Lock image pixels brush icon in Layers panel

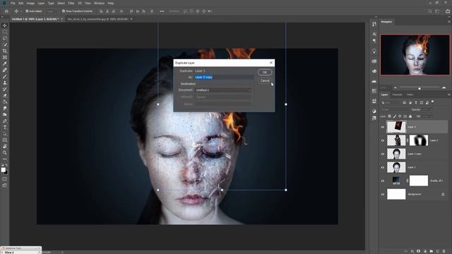(395, 116)
